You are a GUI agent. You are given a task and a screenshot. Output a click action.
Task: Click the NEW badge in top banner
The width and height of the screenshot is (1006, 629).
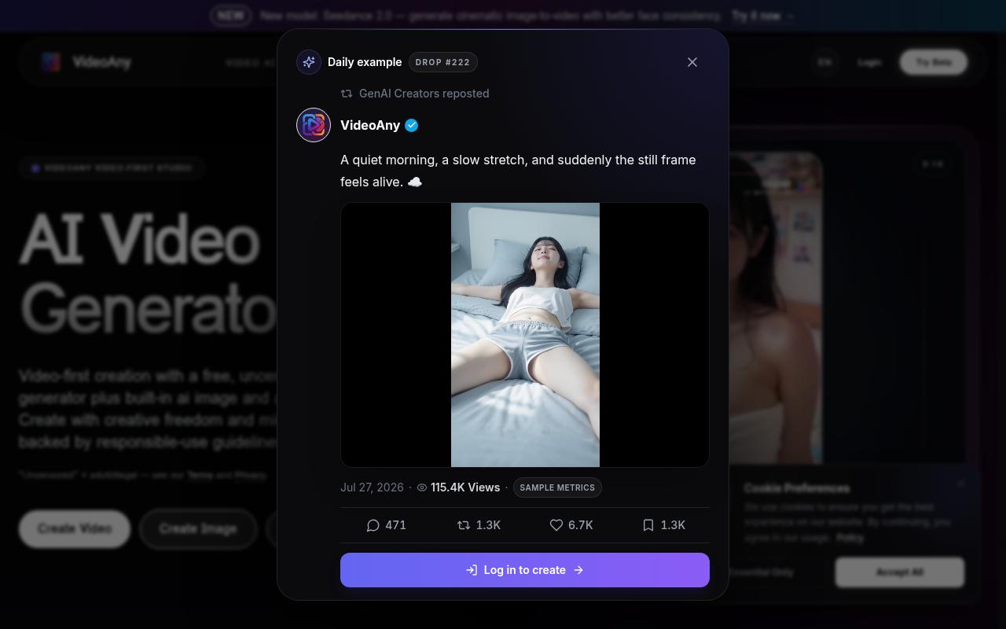pyautogui.click(x=230, y=15)
